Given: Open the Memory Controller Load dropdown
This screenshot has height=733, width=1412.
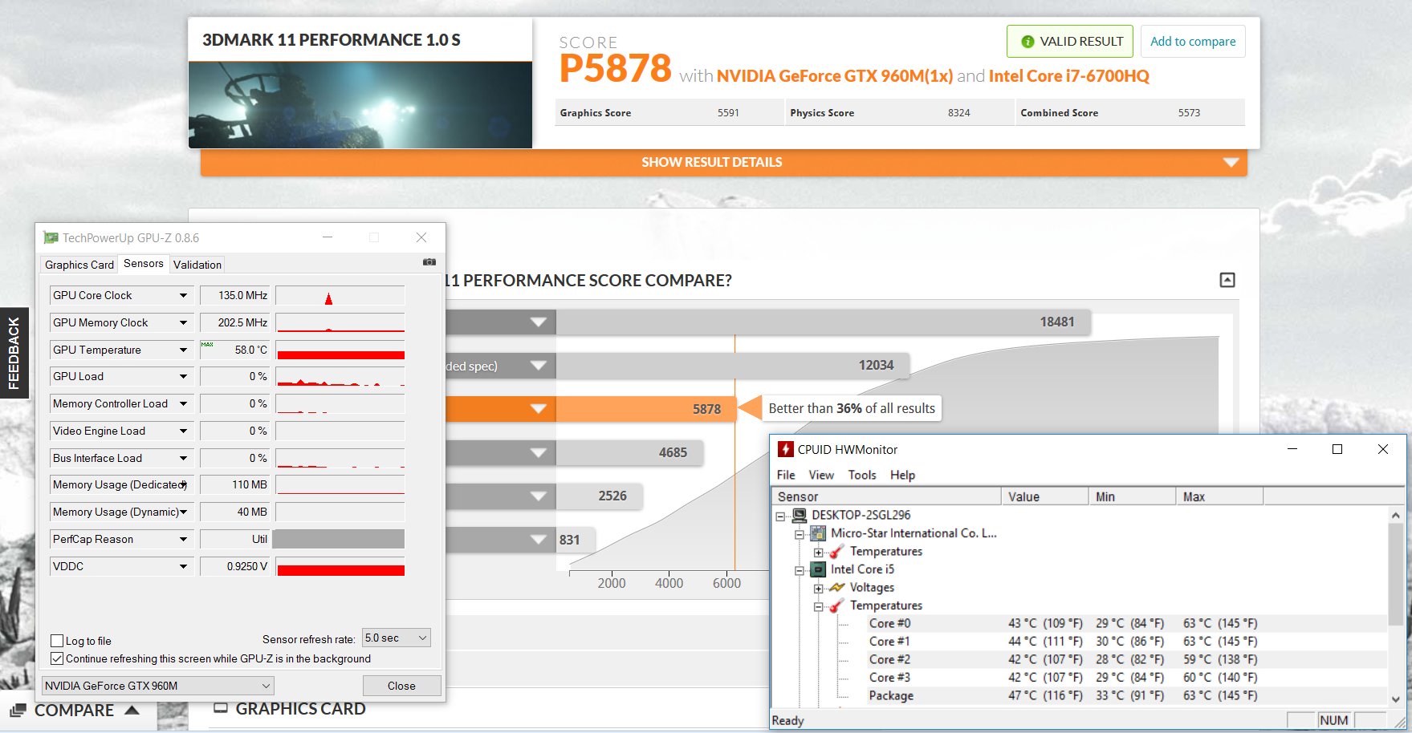Looking at the screenshot, I should coord(183,404).
